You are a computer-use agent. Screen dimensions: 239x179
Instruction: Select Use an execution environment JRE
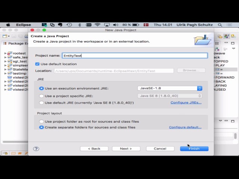(x=41, y=88)
